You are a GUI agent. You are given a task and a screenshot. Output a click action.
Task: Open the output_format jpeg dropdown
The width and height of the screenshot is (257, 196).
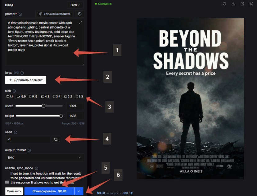click(x=45, y=157)
